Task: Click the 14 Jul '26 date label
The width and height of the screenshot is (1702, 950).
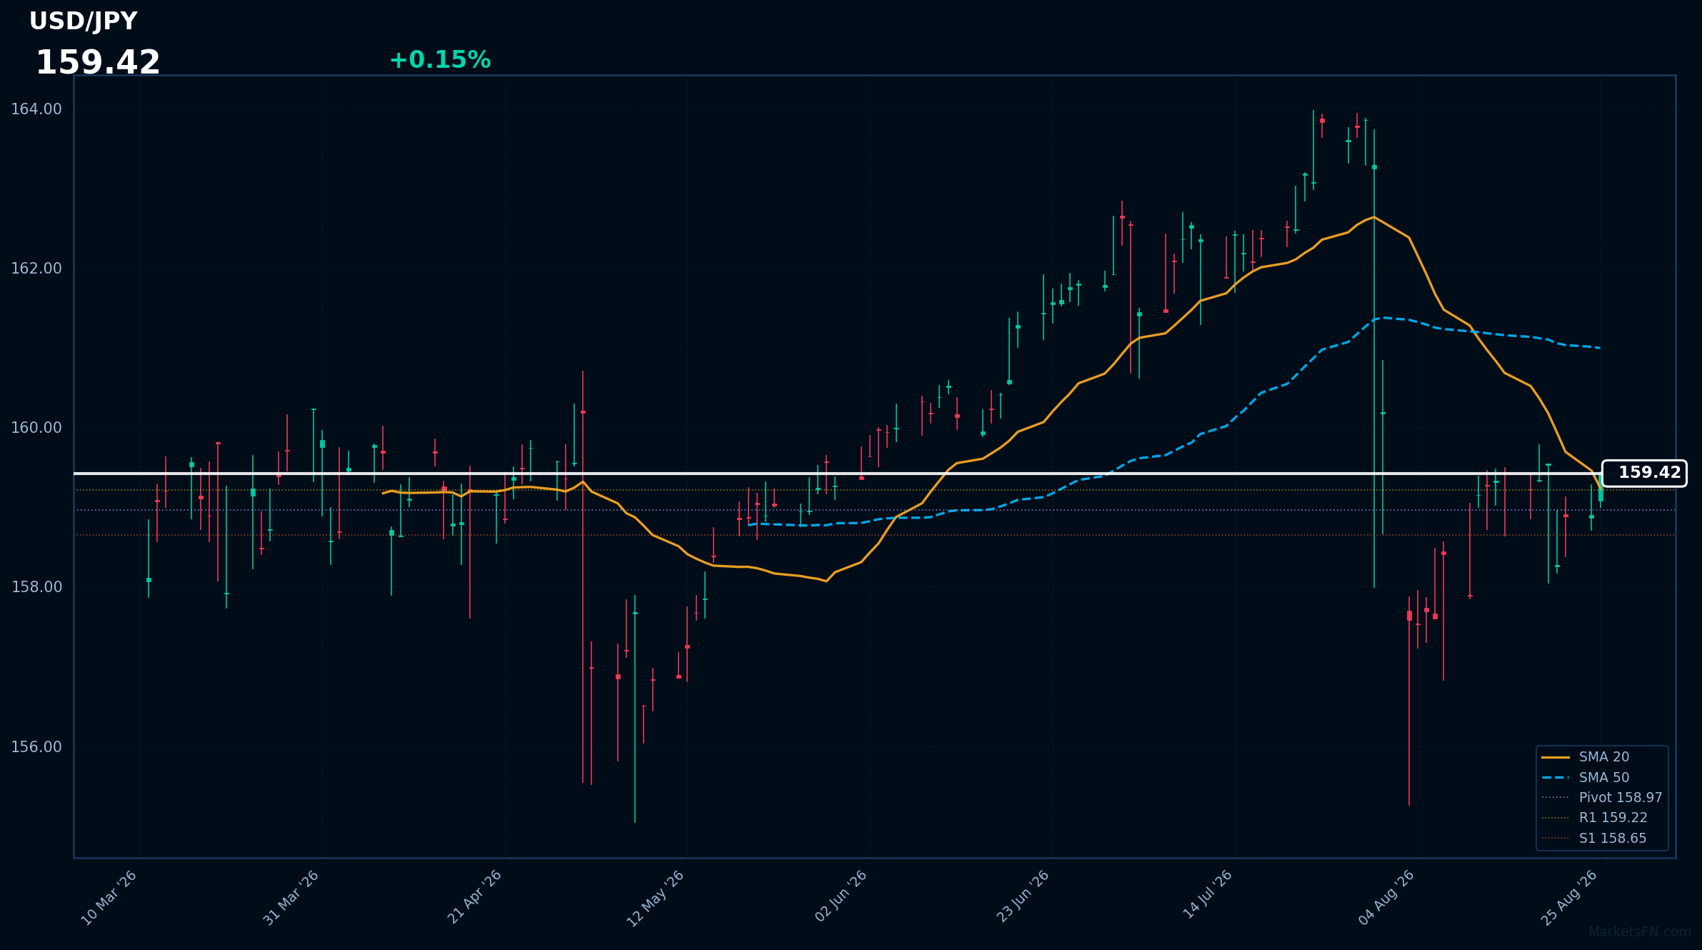Action: tap(1207, 895)
